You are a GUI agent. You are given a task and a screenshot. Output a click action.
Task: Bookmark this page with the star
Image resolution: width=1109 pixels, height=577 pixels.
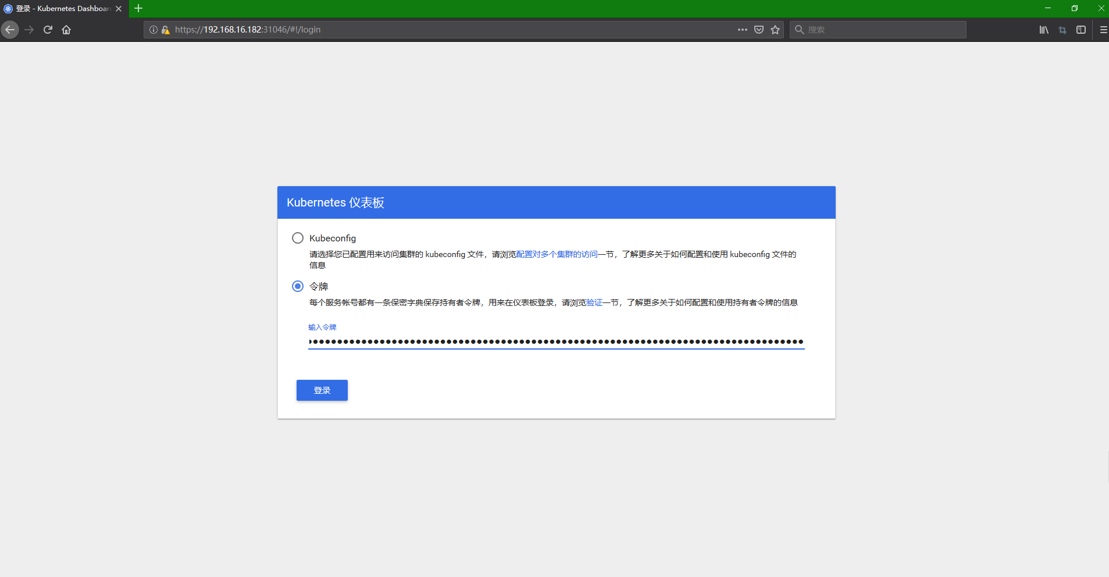pos(775,30)
